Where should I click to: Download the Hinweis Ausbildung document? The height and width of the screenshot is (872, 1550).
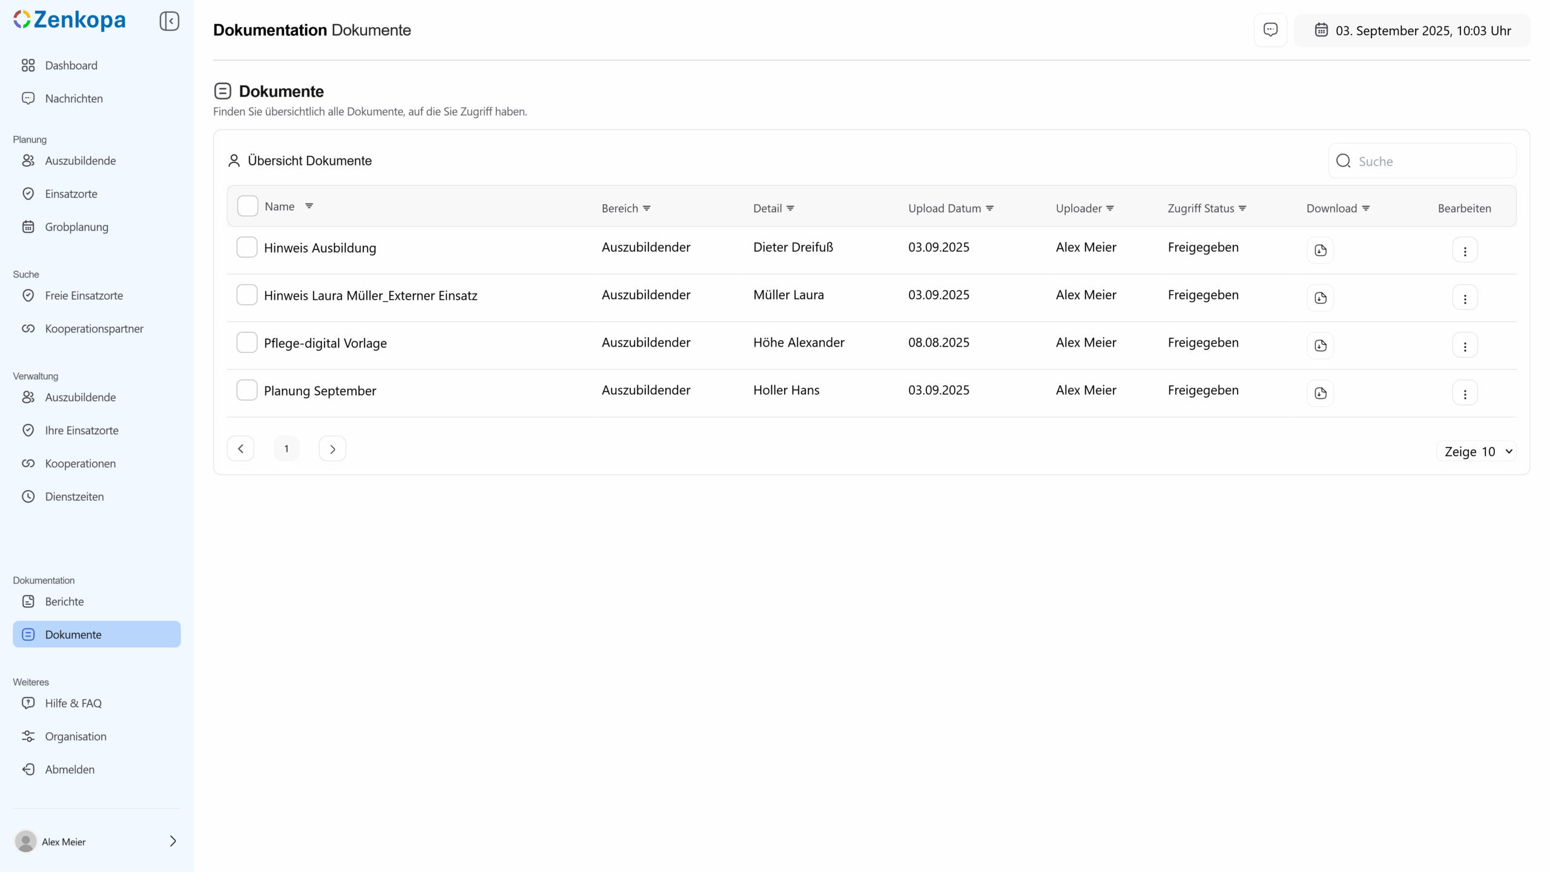[1320, 250]
